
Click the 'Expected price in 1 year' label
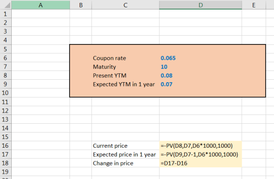point(124,155)
